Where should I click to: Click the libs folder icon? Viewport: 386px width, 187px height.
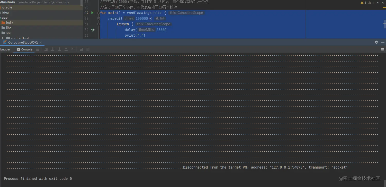[3, 28]
